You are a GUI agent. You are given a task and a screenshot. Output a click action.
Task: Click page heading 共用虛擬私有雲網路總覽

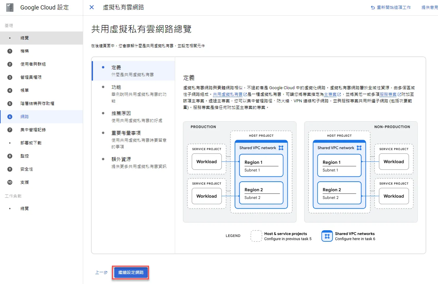[141, 29]
